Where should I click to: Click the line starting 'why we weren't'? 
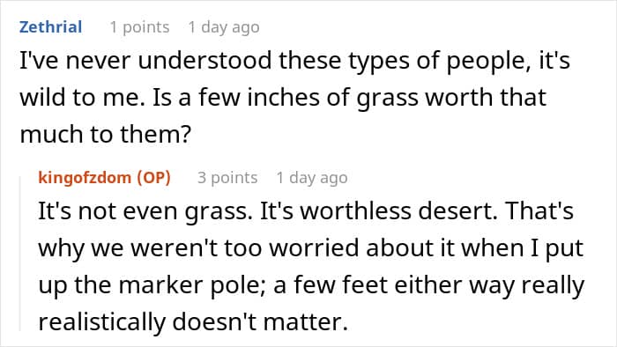pyautogui.click(x=311, y=248)
